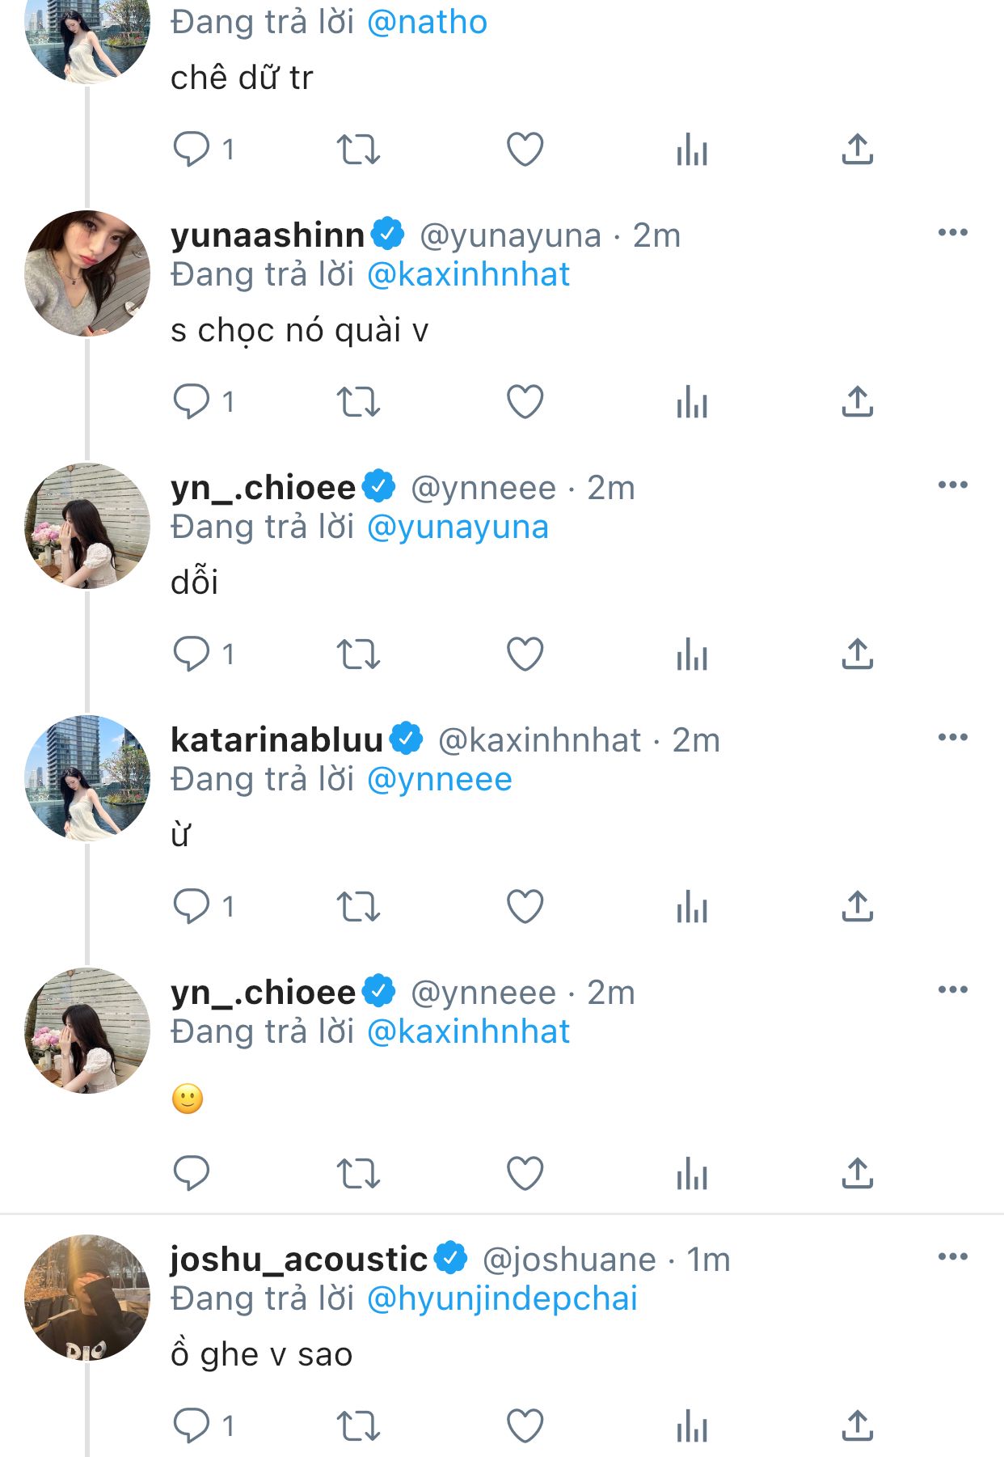Share katarinabluu's 'ừ' reply
The image size is (1004, 1457).
point(858,907)
